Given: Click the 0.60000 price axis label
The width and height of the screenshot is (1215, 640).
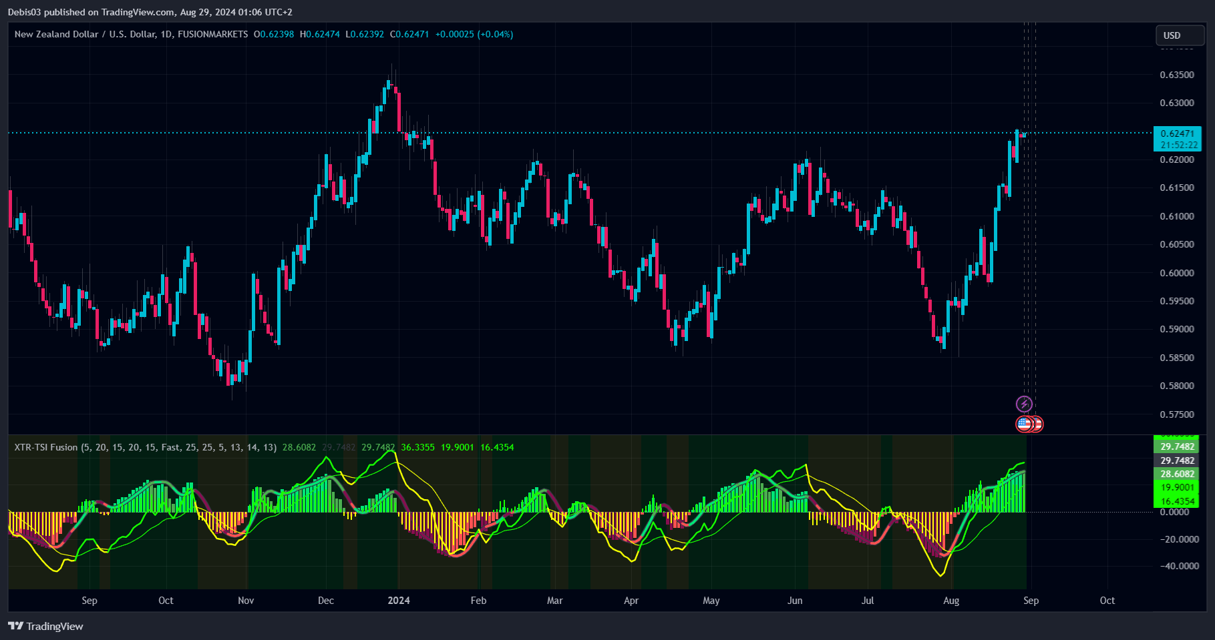Looking at the screenshot, I should [x=1177, y=273].
